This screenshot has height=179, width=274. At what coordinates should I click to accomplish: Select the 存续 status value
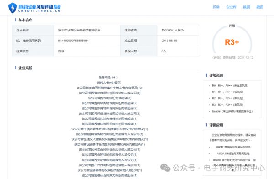click(x=61, y=51)
